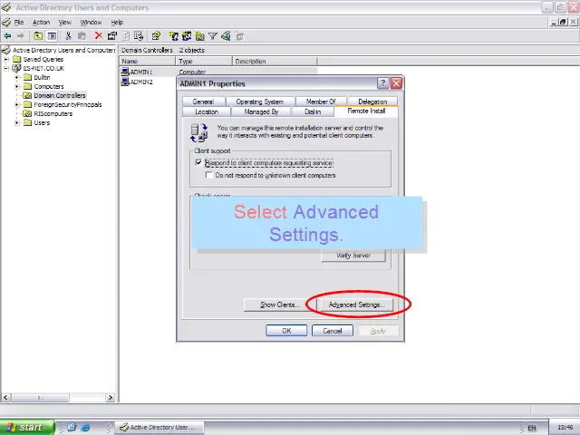Click the Verify Server button
The image size is (580, 435).
pyautogui.click(x=353, y=256)
